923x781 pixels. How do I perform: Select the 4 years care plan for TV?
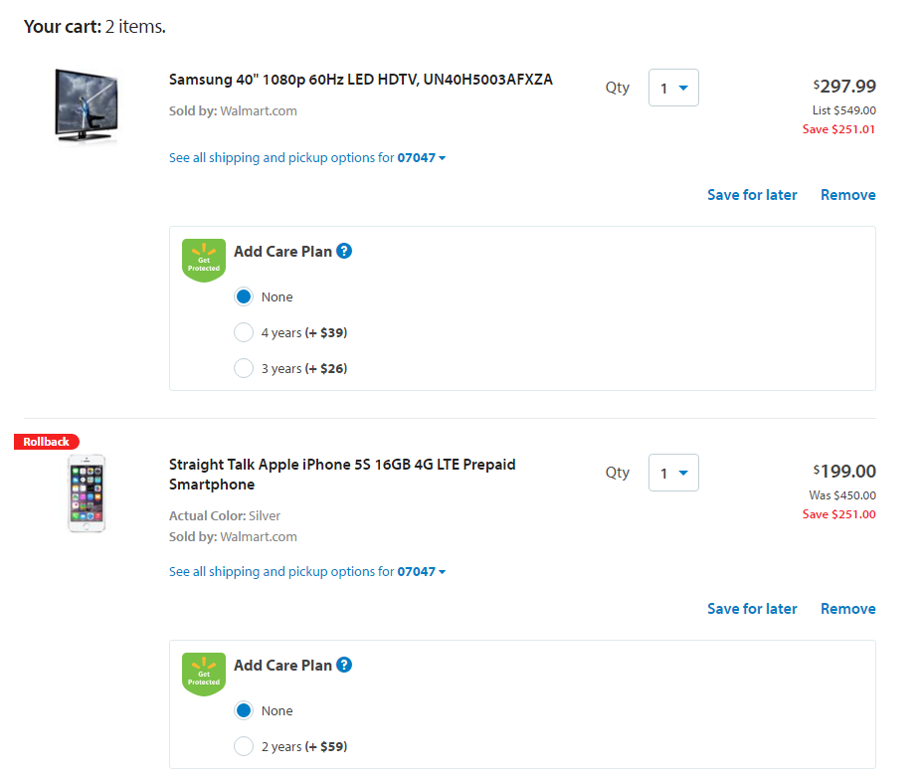point(244,332)
